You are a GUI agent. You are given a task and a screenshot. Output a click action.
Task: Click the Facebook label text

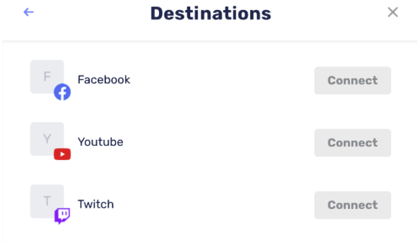[x=104, y=79]
